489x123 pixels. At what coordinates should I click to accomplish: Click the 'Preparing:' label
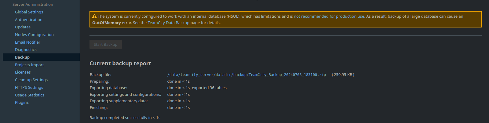100,81
